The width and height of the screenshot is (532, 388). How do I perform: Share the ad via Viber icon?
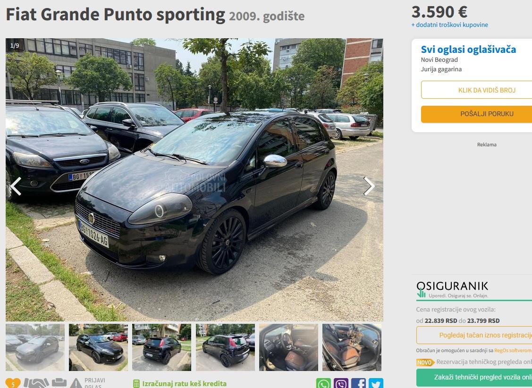[x=341, y=383]
